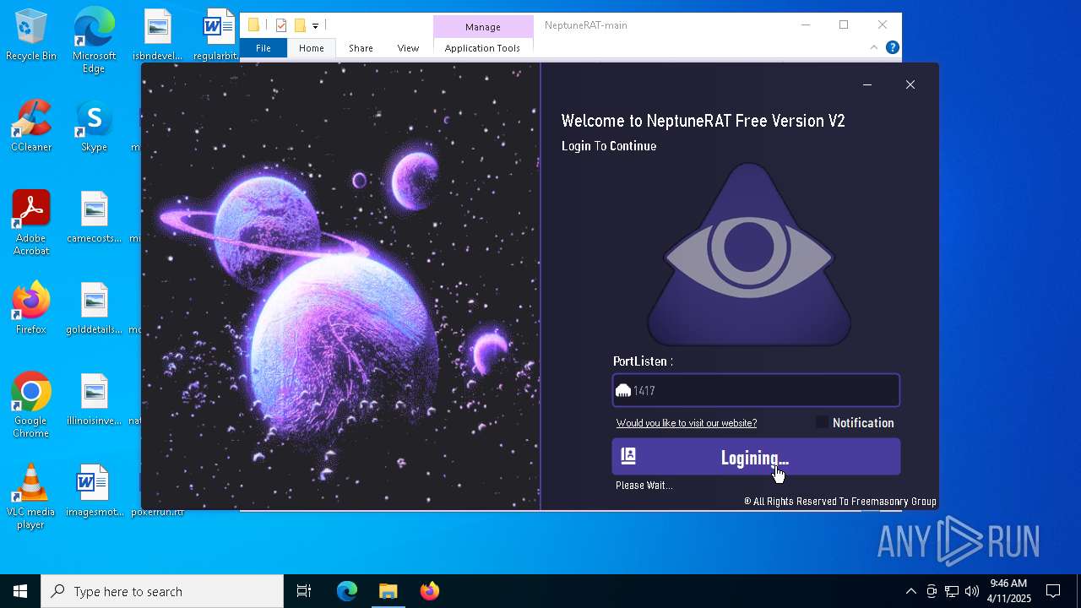The image size is (1081, 608).
Task: Select the illinoisinve image file
Action: (x=94, y=400)
